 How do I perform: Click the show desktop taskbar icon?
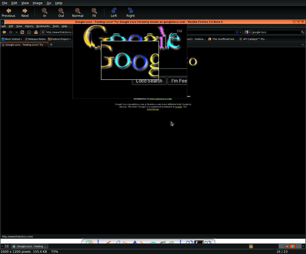7,246
